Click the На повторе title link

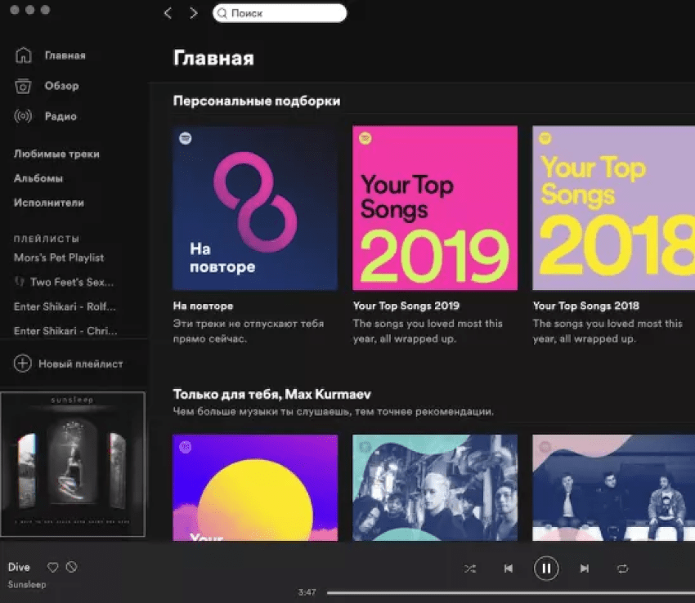click(203, 306)
